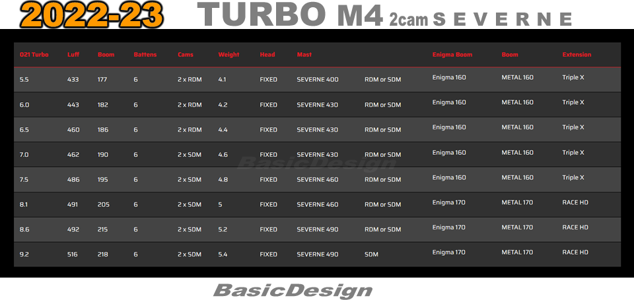Select the Luff column header
Screen dimensions: 634x300
tap(73, 55)
